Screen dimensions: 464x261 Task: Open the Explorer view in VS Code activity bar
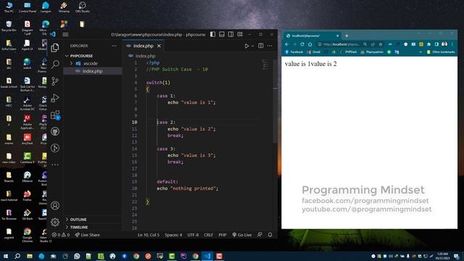(55, 48)
